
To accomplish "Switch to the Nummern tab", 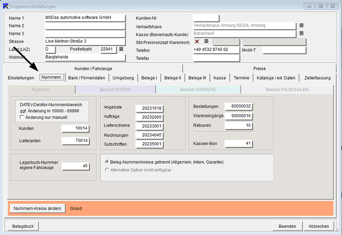I will (51, 77).
